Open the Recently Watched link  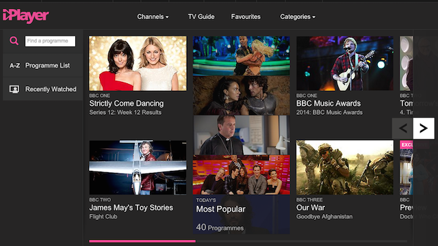(x=51, y=90)
